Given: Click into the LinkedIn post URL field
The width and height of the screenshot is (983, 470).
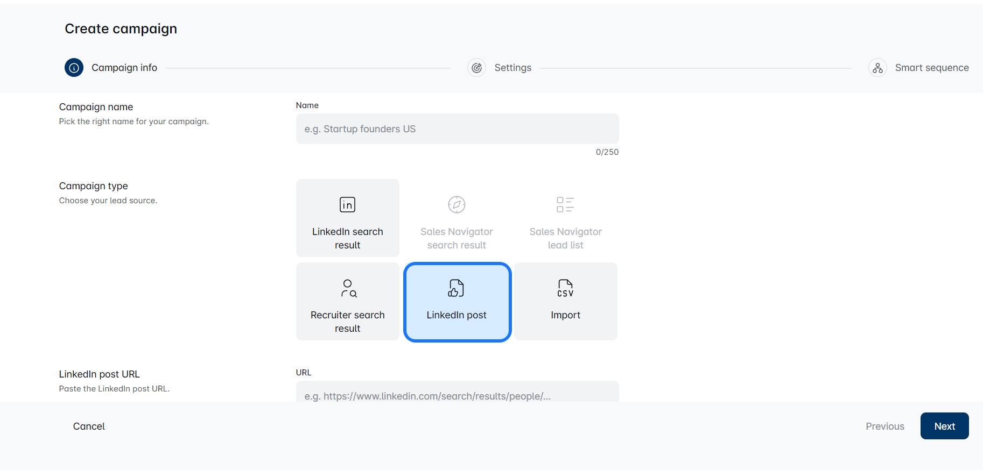Looking at the screenshot, I should click(457, 394).
